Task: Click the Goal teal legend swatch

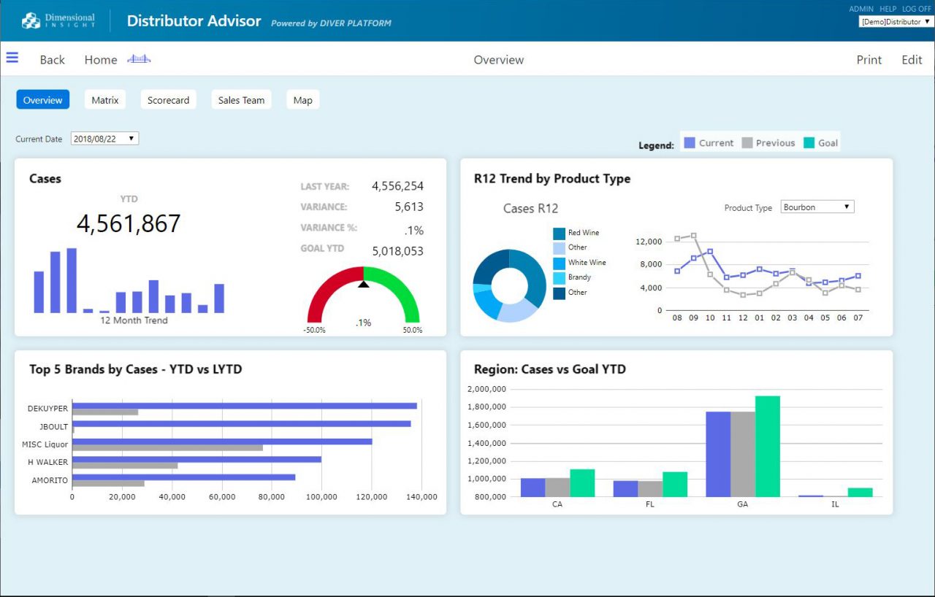Action: coord(809,143)
